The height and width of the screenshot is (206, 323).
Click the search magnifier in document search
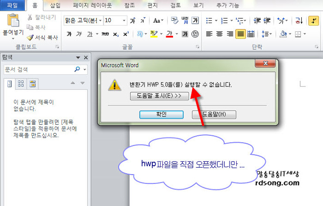pyautogui.click(x=77, y=69)
